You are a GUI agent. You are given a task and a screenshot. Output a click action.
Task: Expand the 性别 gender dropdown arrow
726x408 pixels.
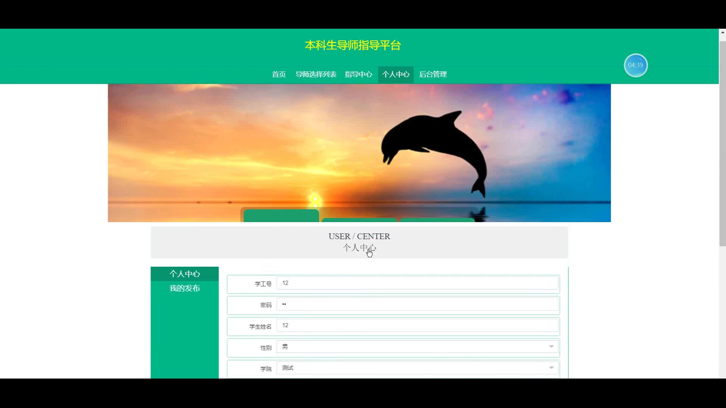point(551,347)
